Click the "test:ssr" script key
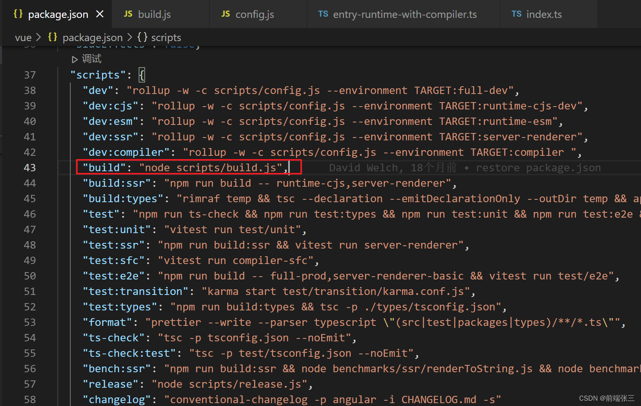This screenshot has width=641, height=406. 114,245
